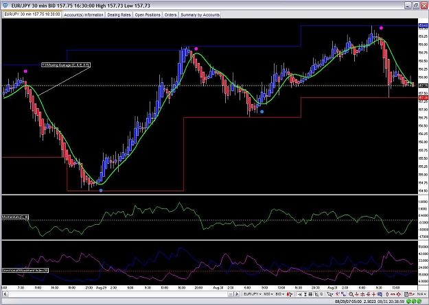Toggle the black grid lines icon
Image resolution: width=429 pixels, height=305 pixels.
(310, 294)
